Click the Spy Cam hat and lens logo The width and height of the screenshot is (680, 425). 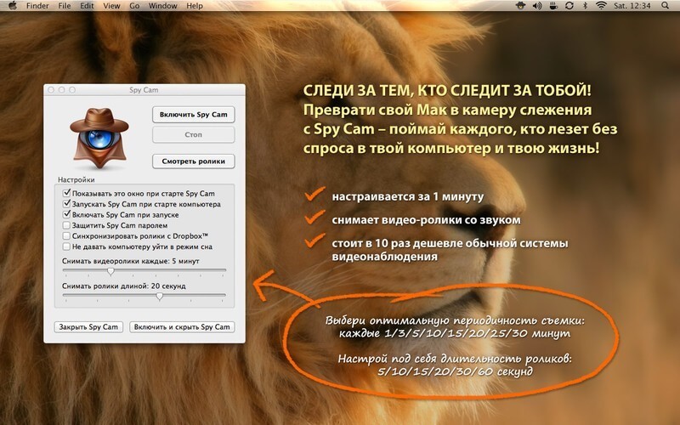pos(99,138)
